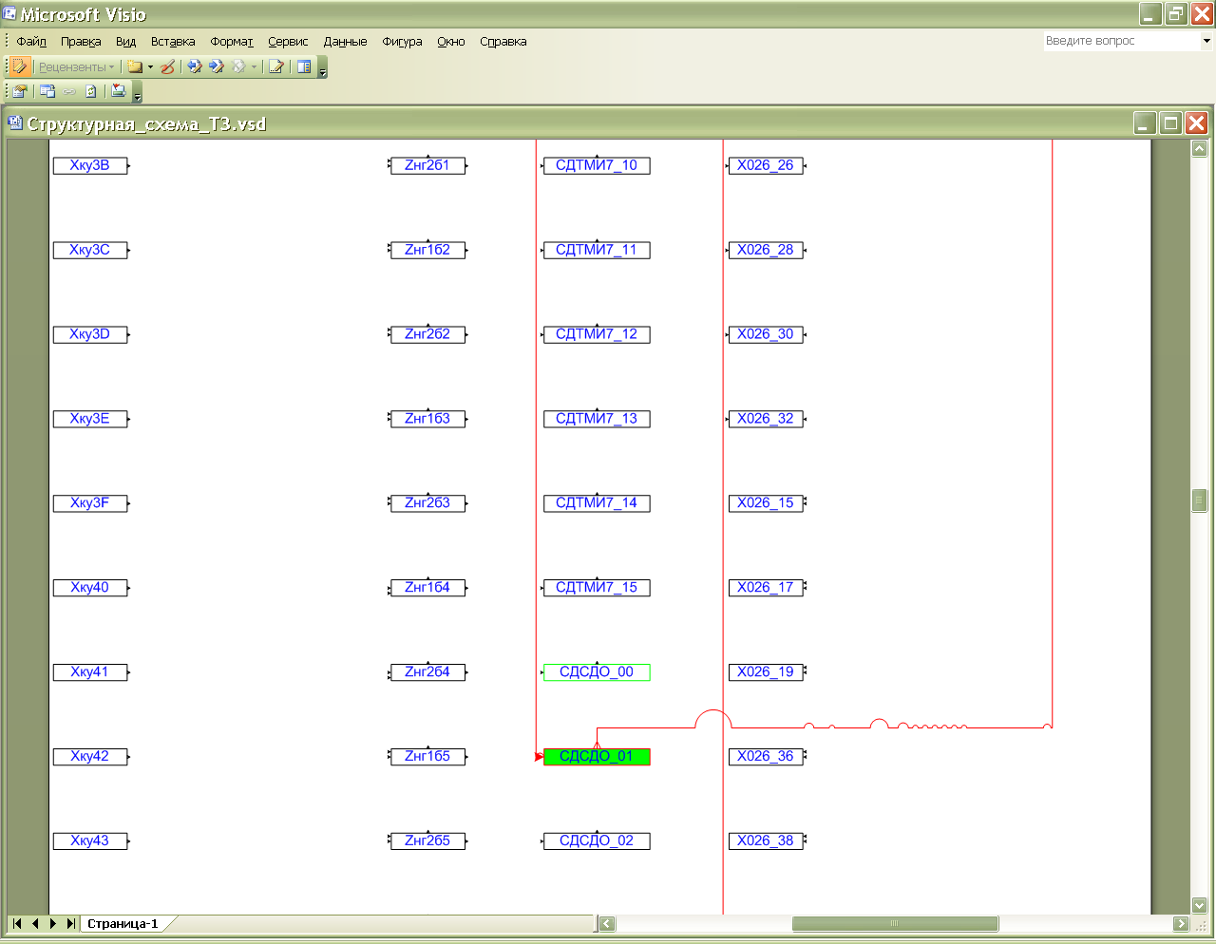Open the Фигура menu
1216x944 pixels.
402,42
